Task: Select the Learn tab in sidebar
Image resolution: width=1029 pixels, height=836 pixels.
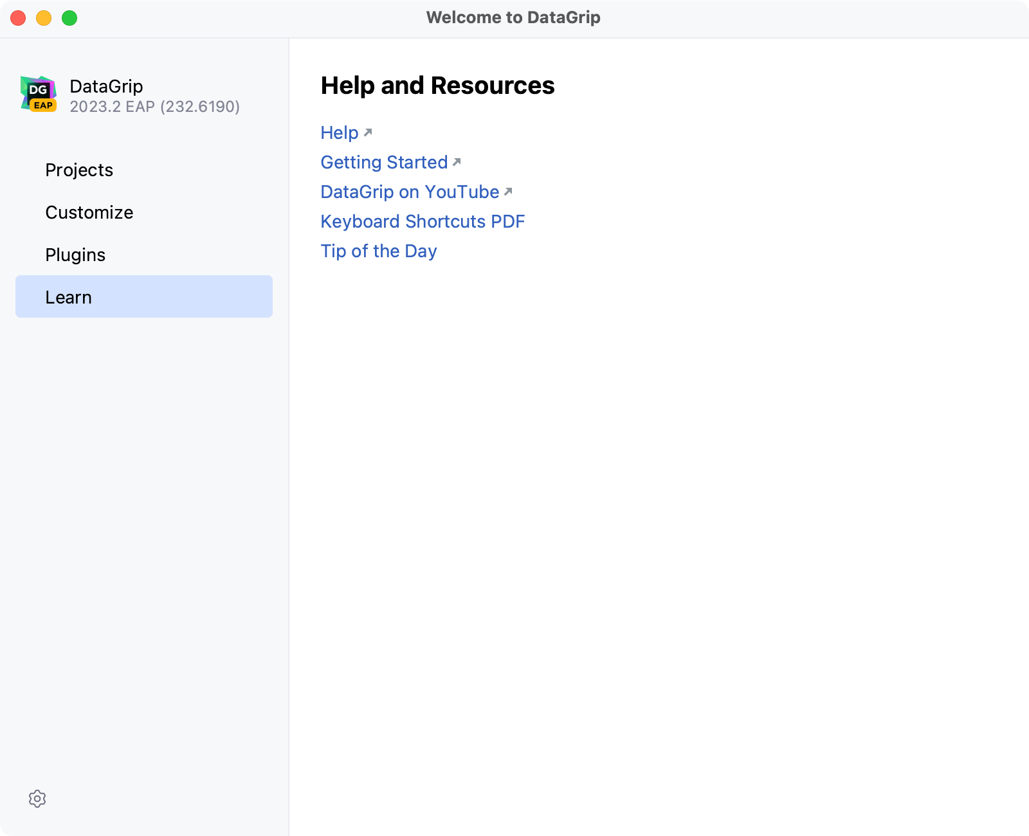Action: point(69,297)
